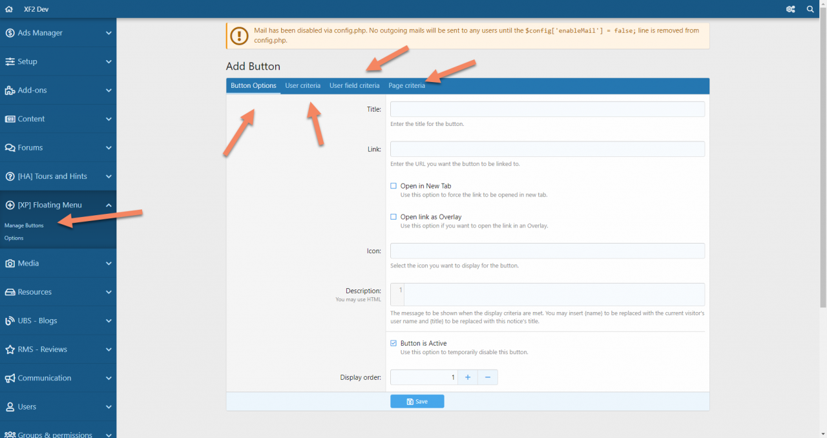Click into the Title input field
This screenshot has height=438, width=827.
click(547, 109)
